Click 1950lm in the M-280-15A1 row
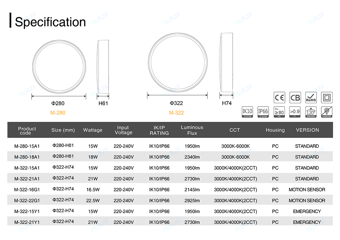This screenshot has width=340, height=240. (x=192, y=146)
